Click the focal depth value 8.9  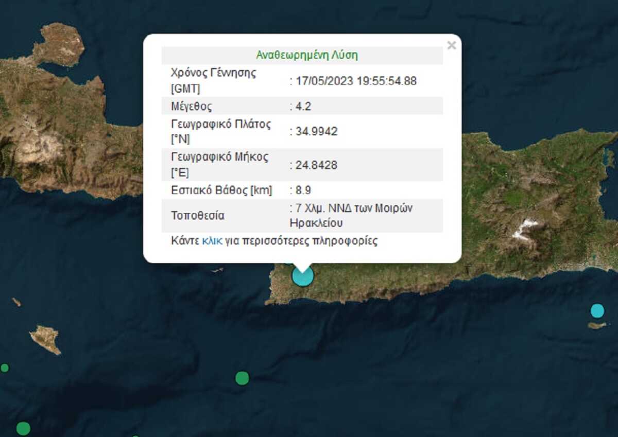[x=303, y=190]
